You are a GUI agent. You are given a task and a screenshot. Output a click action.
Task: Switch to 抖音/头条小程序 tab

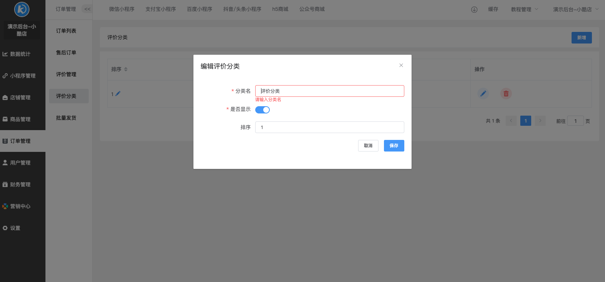(242, 9)
